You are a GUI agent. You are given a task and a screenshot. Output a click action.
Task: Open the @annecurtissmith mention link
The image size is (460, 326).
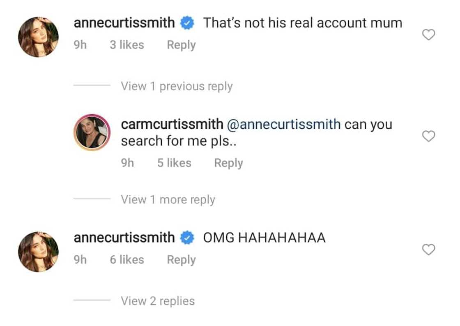(x=283, y=124)
